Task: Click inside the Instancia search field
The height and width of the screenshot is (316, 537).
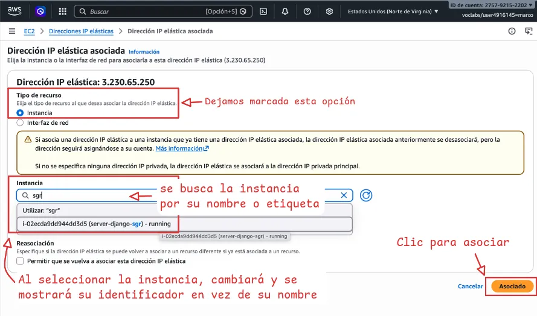Action: [185, 195]
